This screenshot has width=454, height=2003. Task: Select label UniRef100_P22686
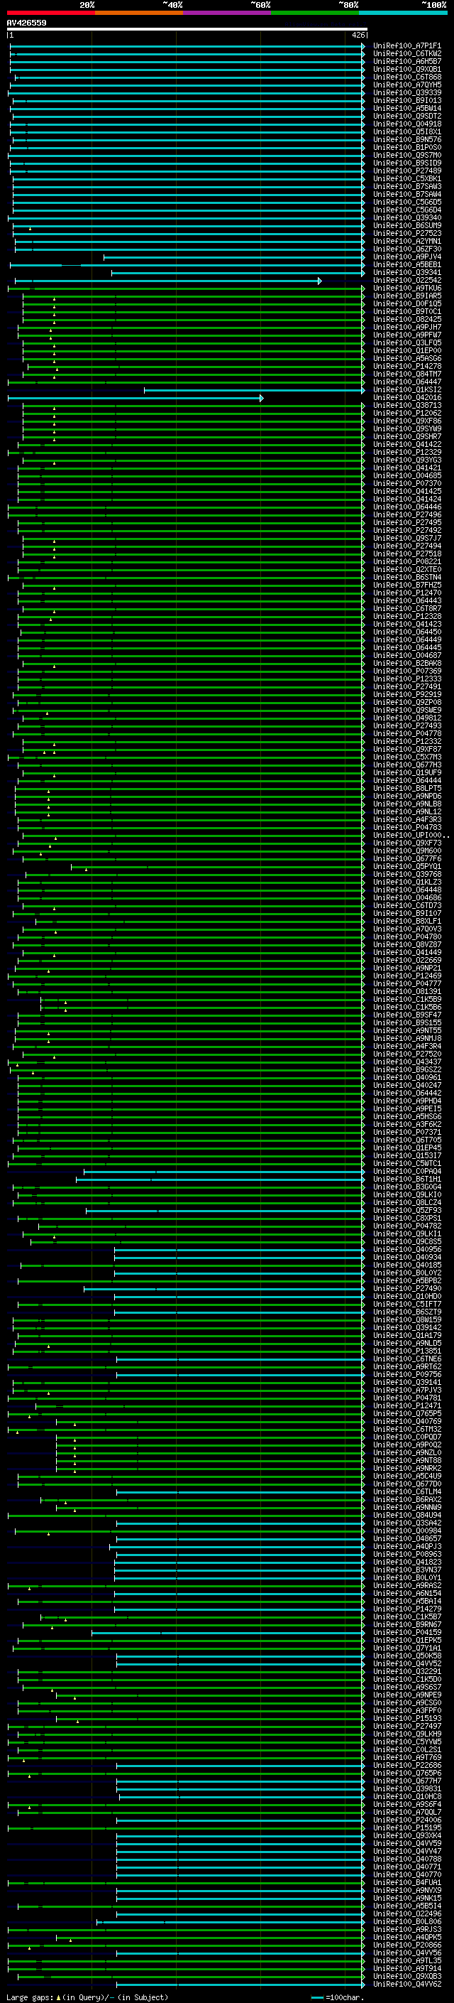click(407, 1765)
